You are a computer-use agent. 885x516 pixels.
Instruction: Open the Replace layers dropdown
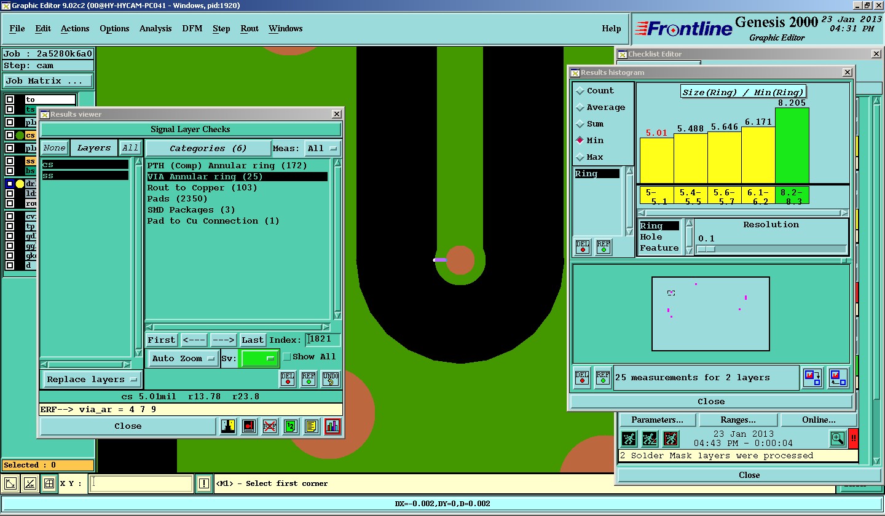tap(92, 379)
